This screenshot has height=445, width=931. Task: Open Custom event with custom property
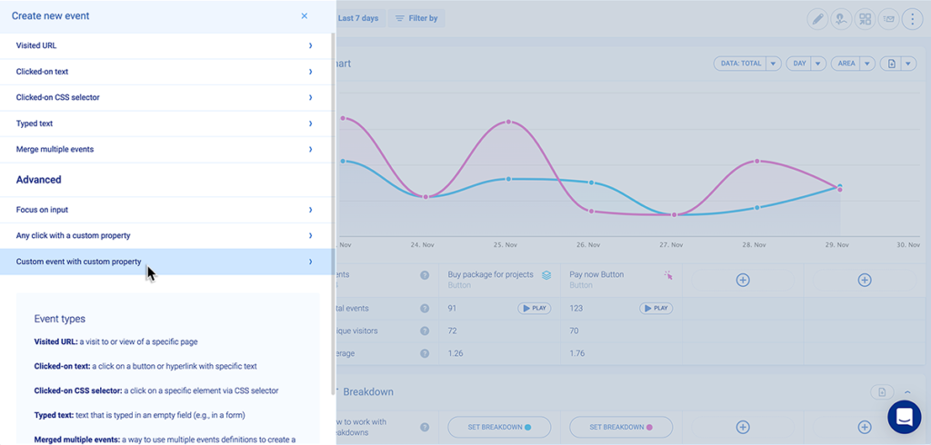(167, 262)
